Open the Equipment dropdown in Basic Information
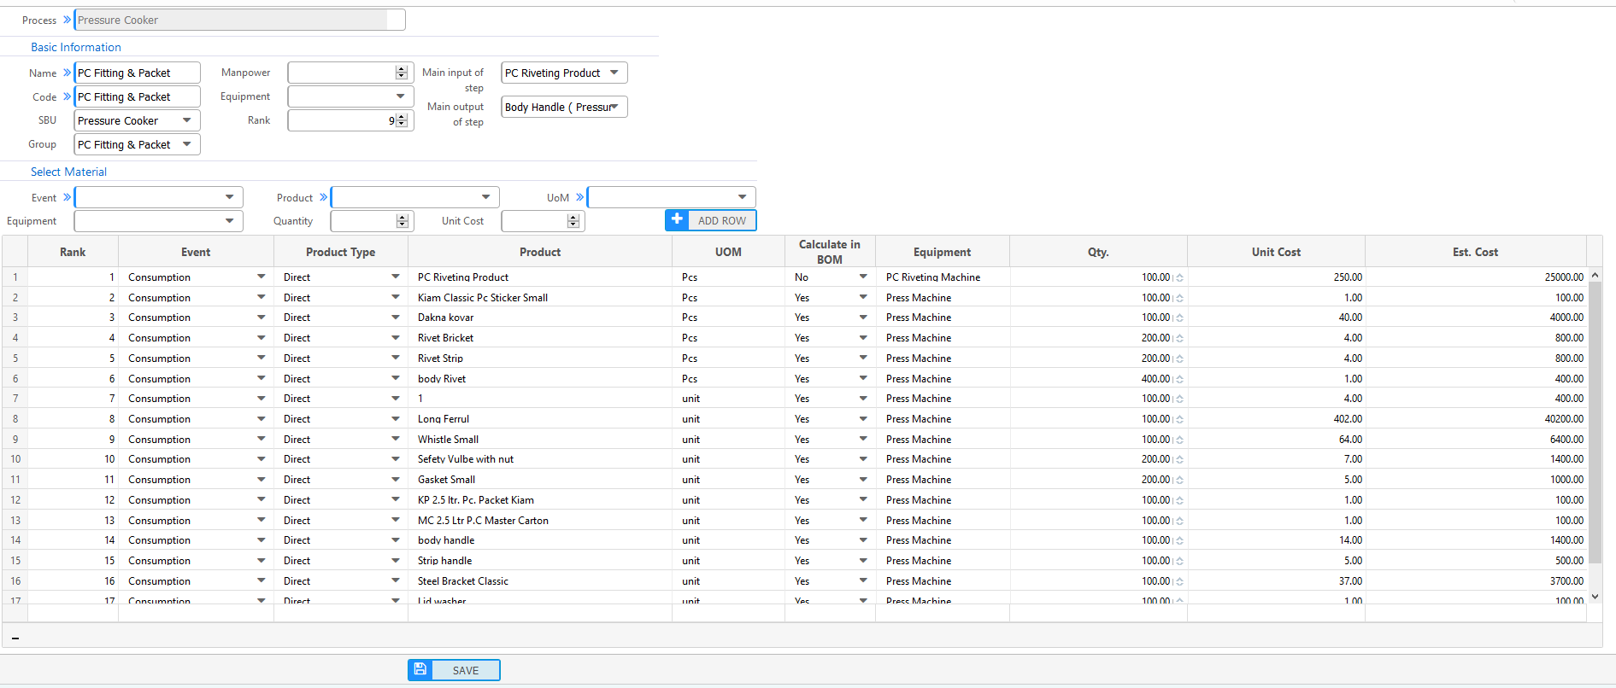Image resolution: width=1616 pixels, height=688 pixels. click(x=401, y=96)
